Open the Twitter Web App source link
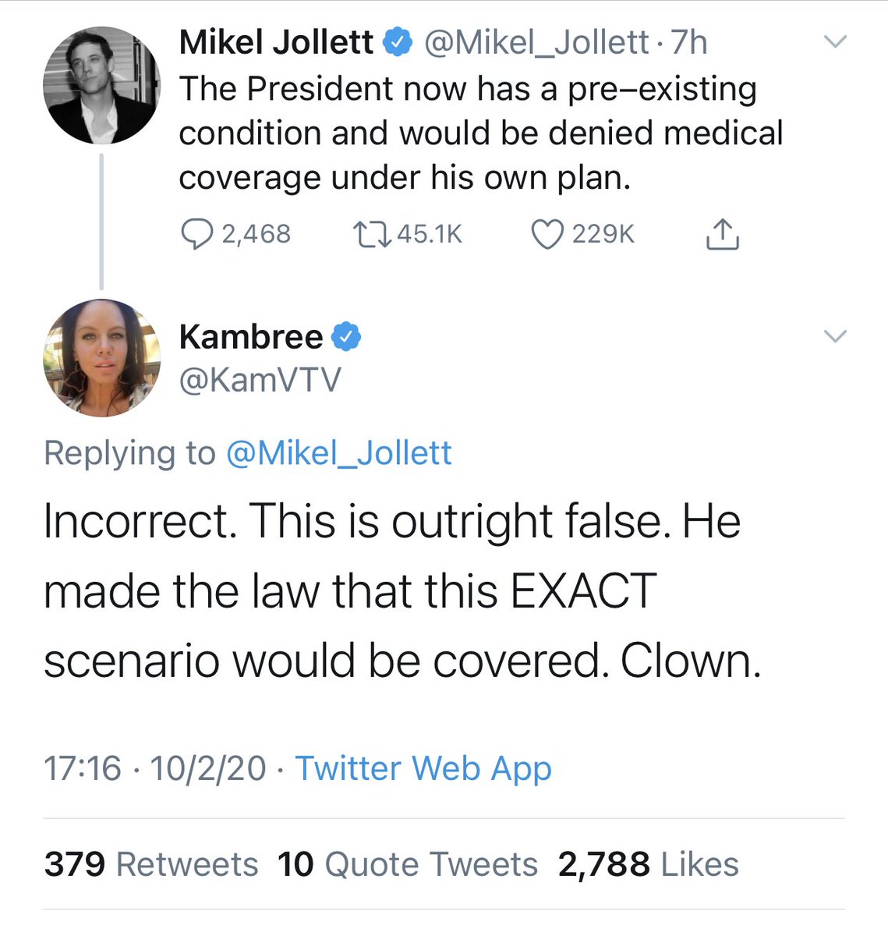 423,768
